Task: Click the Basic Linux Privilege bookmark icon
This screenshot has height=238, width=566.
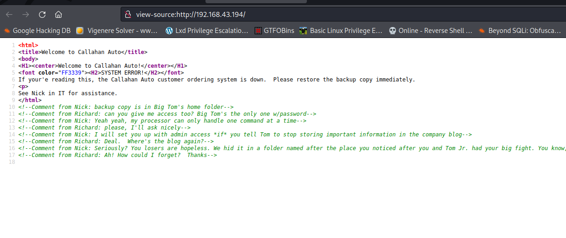Action: coord(303,31)
